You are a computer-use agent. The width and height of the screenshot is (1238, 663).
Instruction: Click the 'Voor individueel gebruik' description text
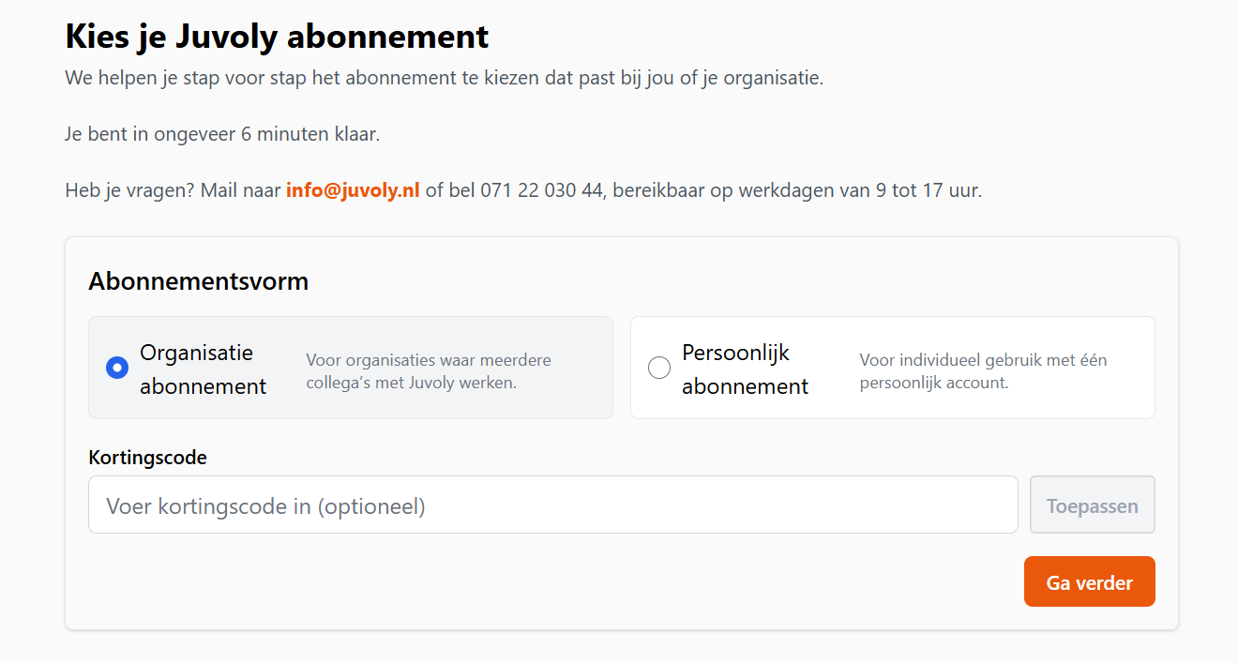984,371
